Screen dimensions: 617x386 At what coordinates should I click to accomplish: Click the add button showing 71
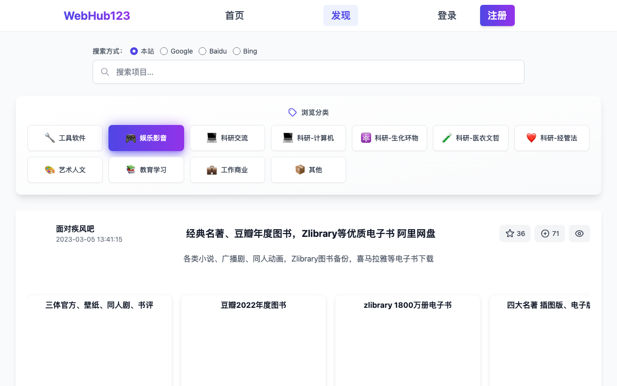pos(550,234)
